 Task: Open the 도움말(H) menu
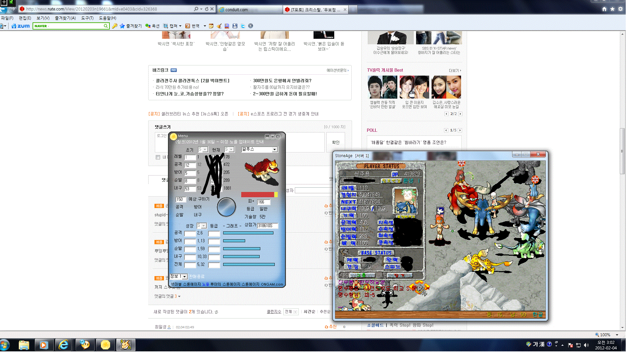[x=108, y=18]
